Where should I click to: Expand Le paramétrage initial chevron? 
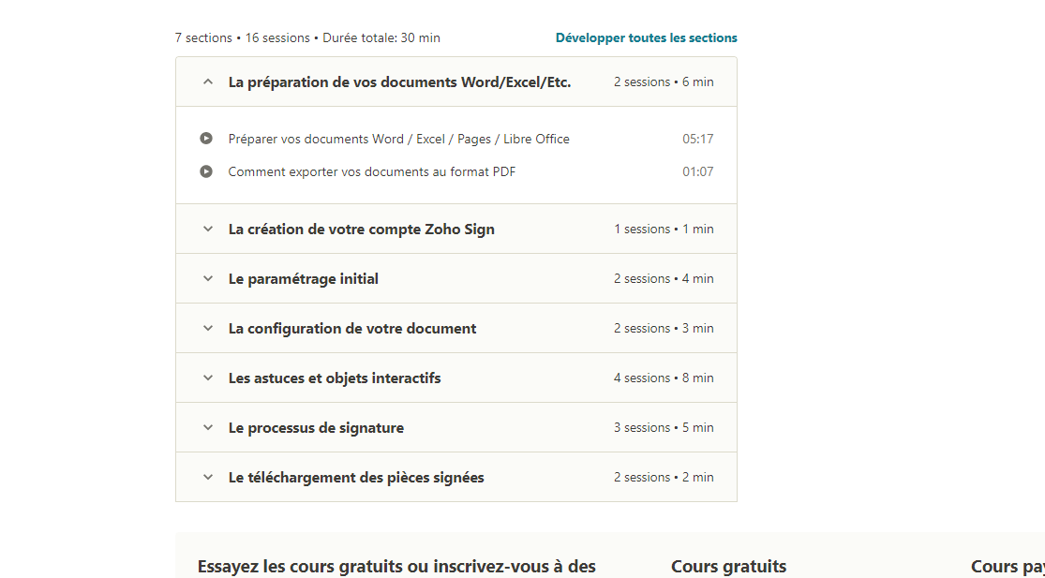coord(208,279)
